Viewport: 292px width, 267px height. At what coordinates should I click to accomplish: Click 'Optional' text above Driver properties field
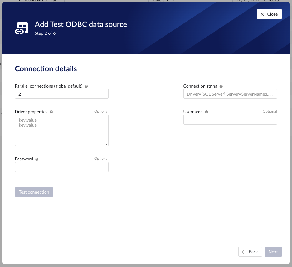[x=101, y=111]
